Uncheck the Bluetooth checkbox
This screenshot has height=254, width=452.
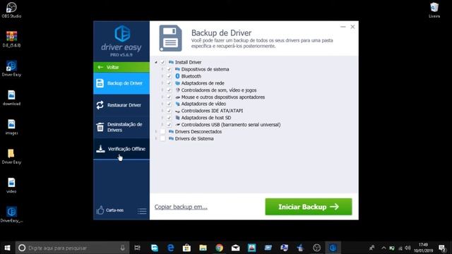pos(169,76)
